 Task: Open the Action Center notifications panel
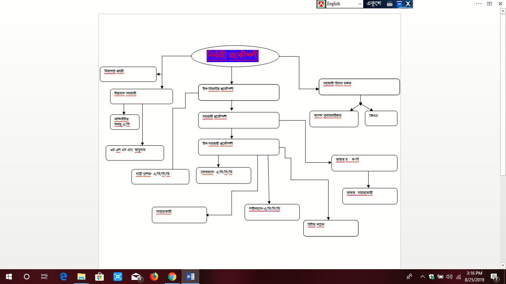pos(495,277)
